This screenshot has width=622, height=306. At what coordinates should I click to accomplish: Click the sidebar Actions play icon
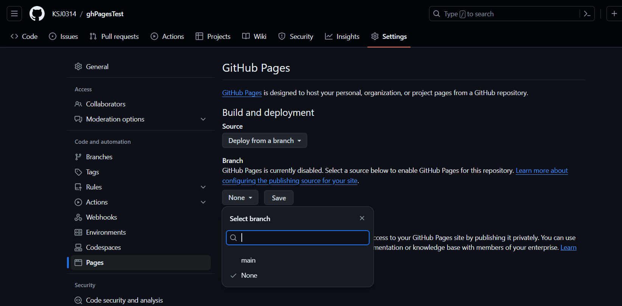coord(78,202)
